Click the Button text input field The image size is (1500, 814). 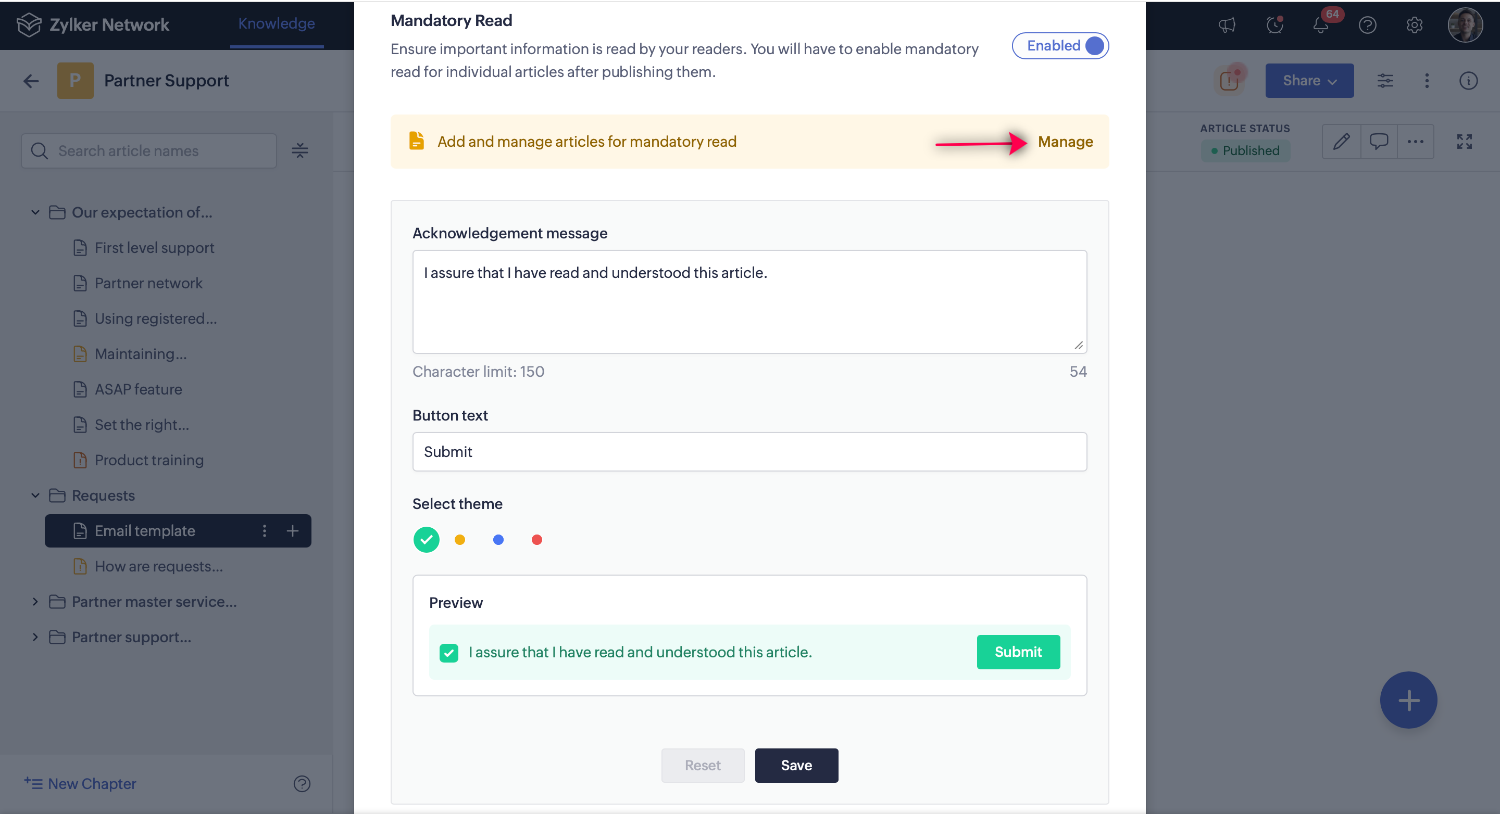(749, 452)
